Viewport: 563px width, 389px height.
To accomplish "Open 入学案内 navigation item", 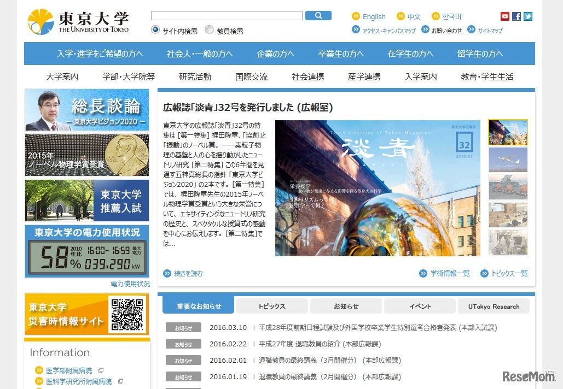I will [x=421, y=76].
